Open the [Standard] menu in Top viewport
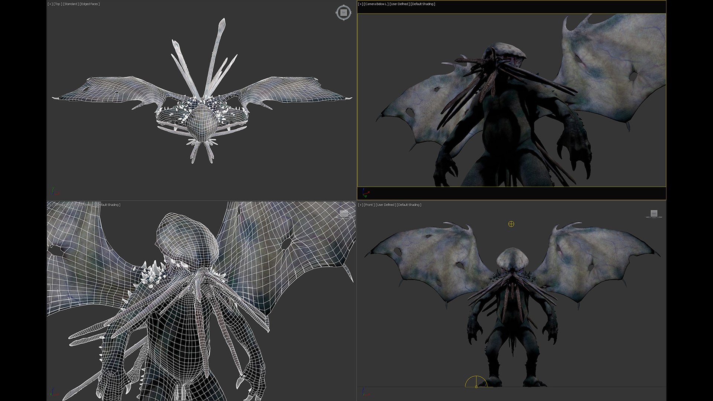The width and height of the screenshot is (713, 401). click(71, 4)
